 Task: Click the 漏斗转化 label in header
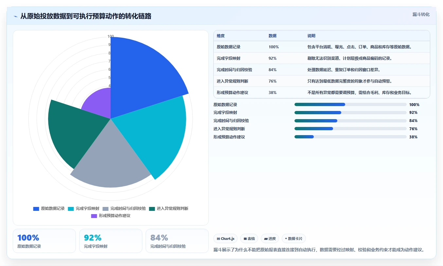pyautogui.click(x=421, y=15)
